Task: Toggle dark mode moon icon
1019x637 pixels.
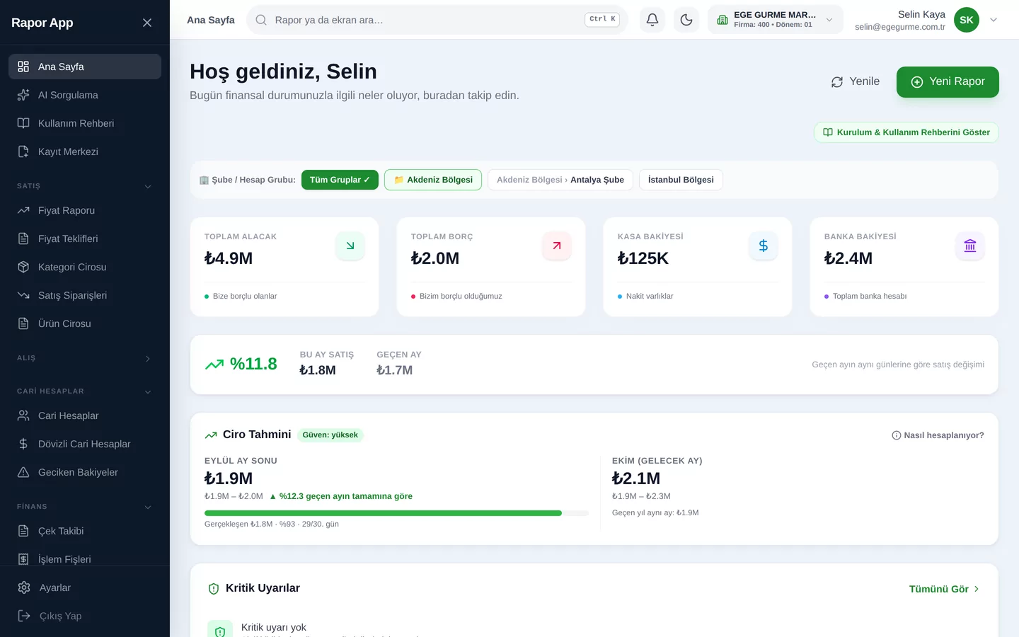Action: pos(686,20)
